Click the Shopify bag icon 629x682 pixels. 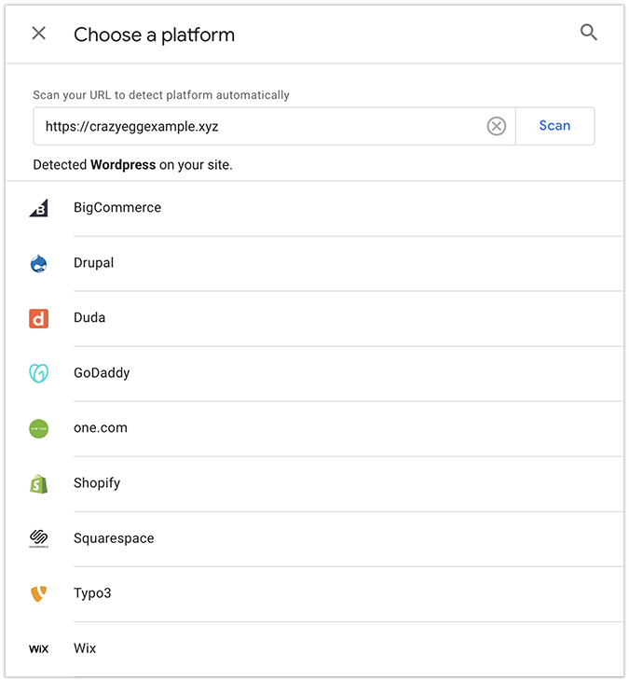(38, 483)
